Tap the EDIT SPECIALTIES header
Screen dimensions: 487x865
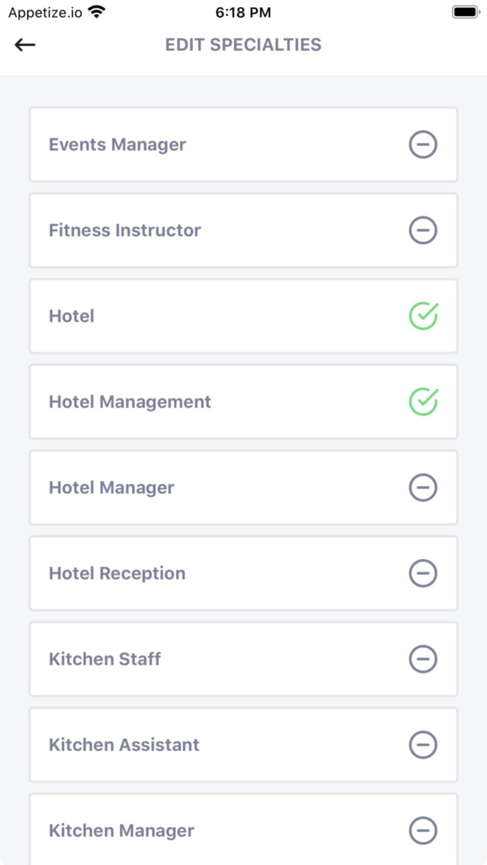(243, 45)
